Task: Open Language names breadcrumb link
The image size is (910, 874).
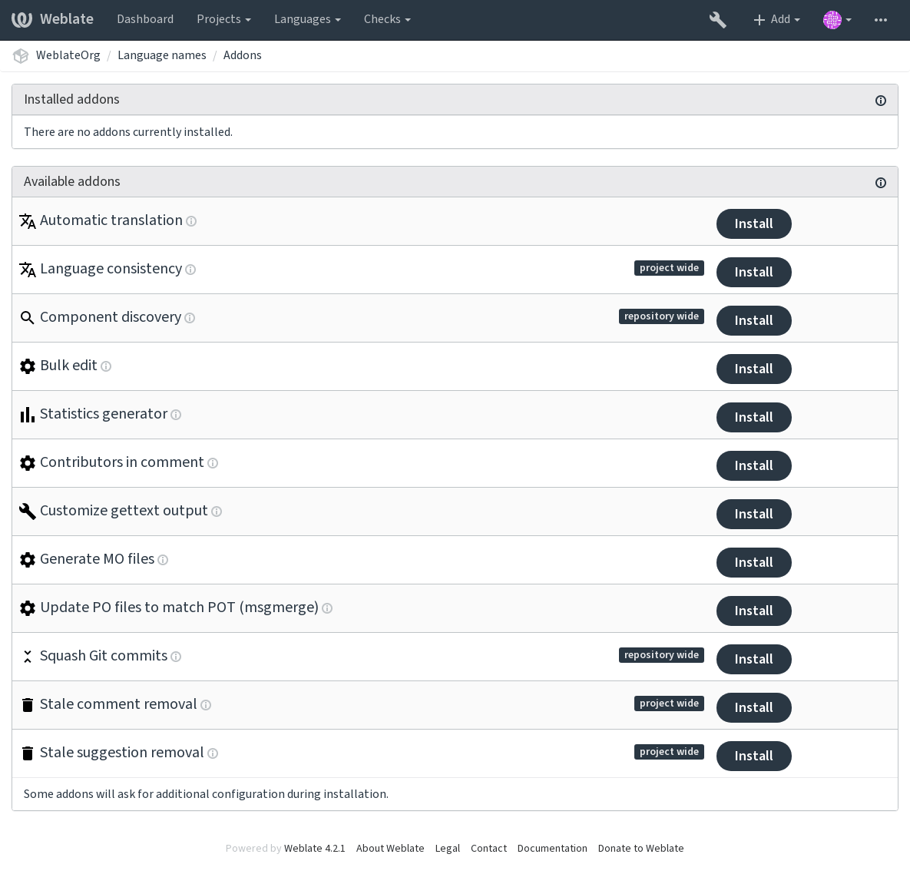Action: [161, 55]
